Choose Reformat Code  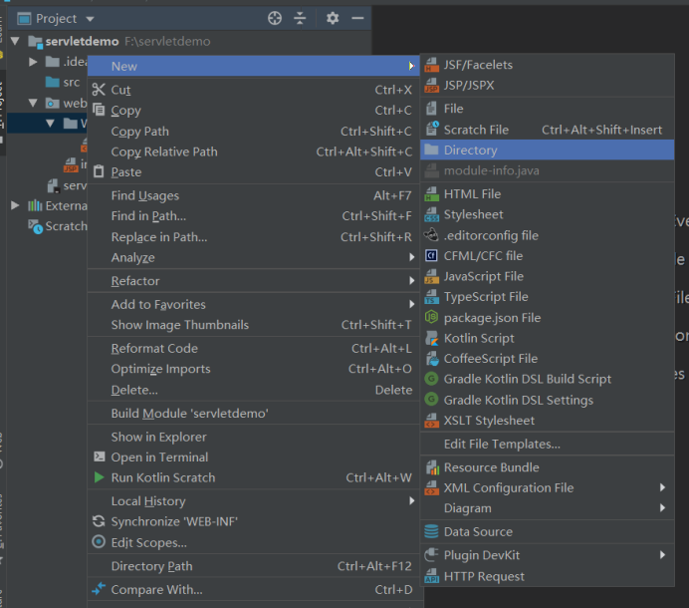click(x=254, y=349)
